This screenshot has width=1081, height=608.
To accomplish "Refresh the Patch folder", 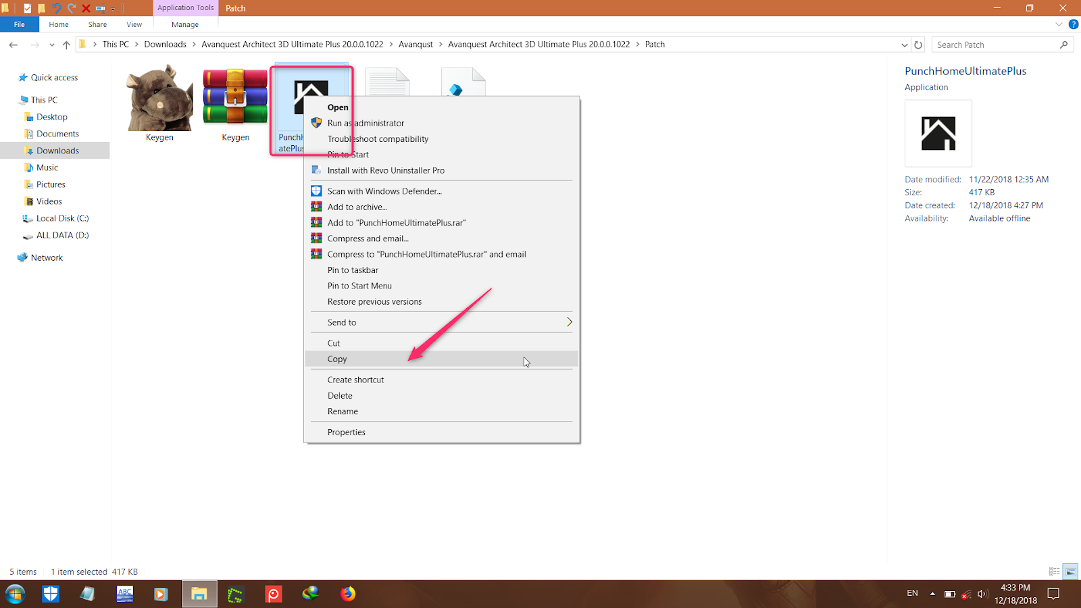I will [918, 45].
